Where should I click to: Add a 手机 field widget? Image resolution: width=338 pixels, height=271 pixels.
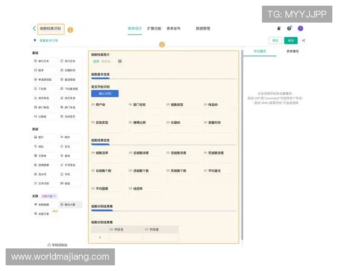tap(70, 174)
